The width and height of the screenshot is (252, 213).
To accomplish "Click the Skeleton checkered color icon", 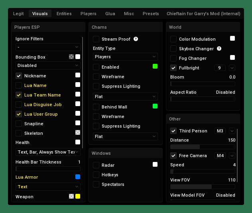I will [x=78, y=133].
